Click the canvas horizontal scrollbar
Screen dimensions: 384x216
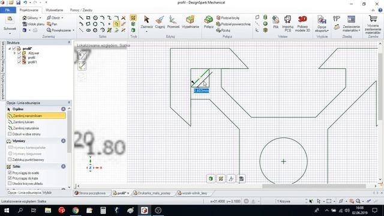coord(314,186)
